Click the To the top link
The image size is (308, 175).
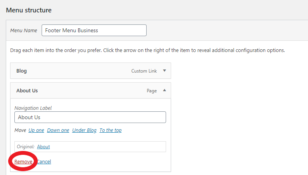pos(110,130)
